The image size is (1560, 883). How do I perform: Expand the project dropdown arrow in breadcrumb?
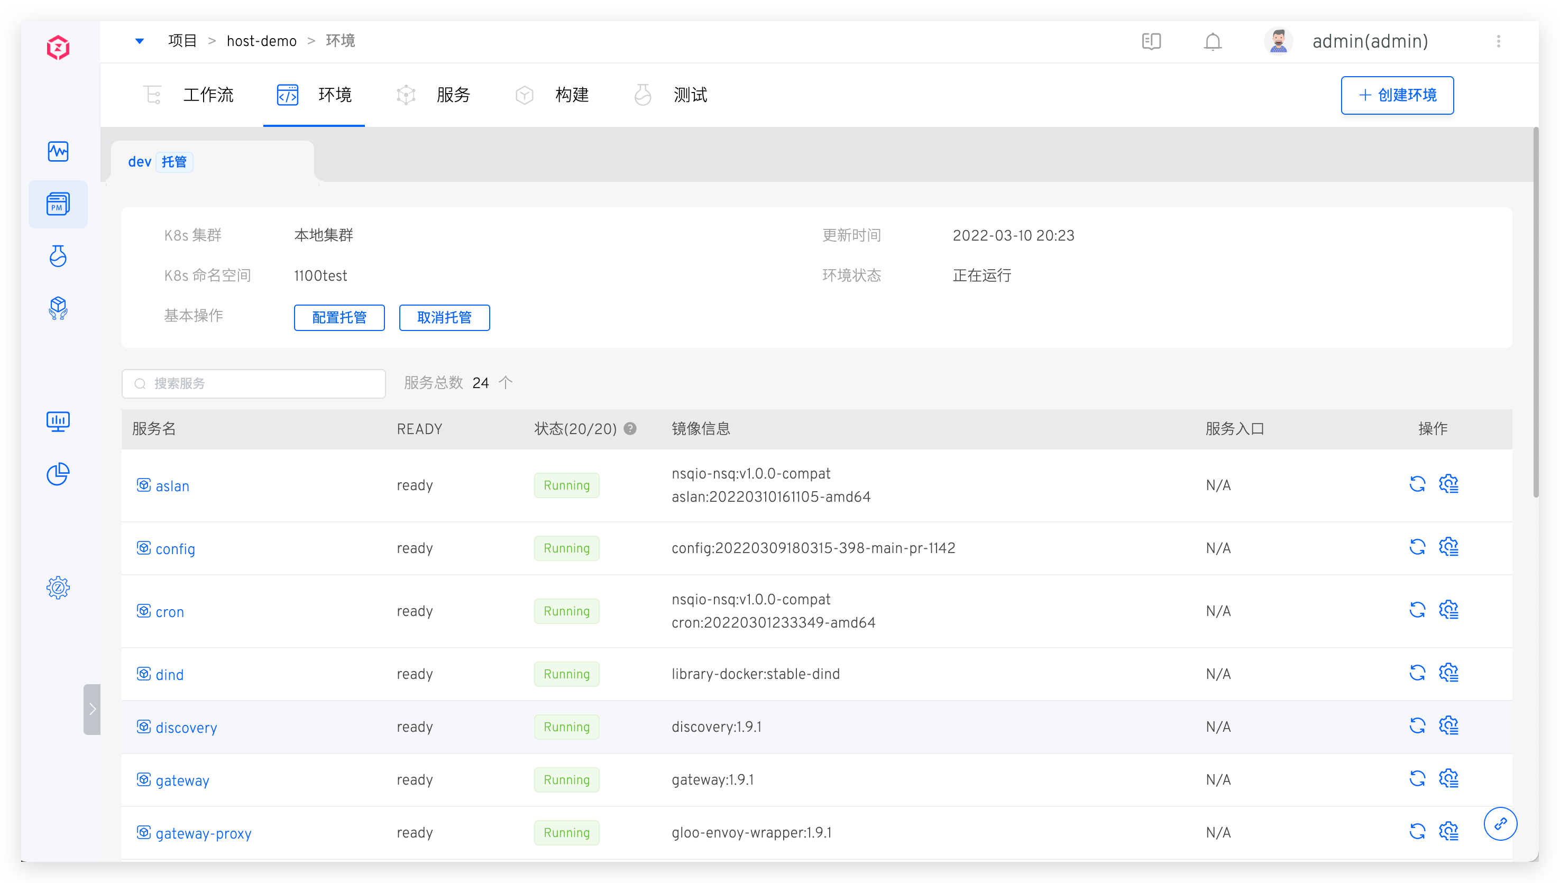(x=140, y=41)
